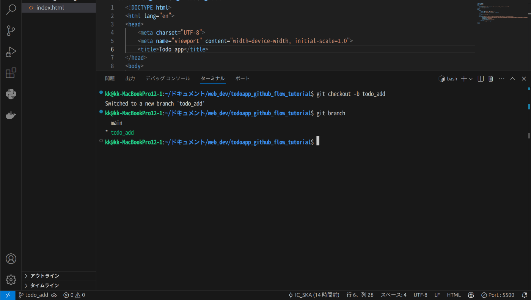Click the '* todo_add' terminal output line

tap(119, 133)
